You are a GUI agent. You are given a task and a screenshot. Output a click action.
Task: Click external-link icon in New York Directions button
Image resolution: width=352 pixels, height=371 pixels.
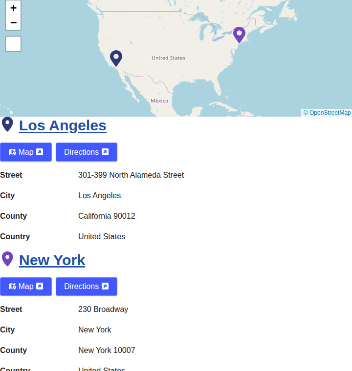(105, 287)
